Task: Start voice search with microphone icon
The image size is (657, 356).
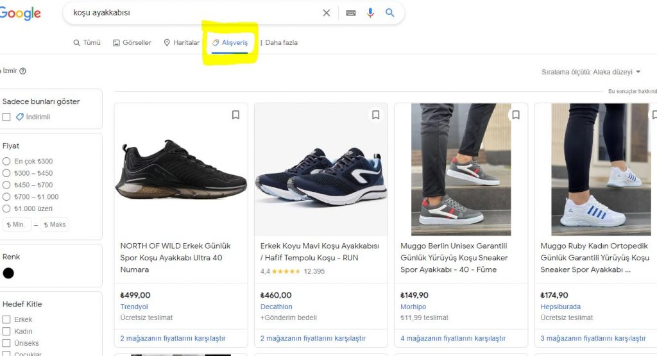Action: tap(370, 13)
